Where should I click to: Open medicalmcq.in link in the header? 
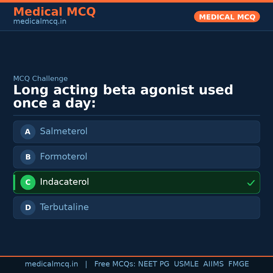[40, 22]
